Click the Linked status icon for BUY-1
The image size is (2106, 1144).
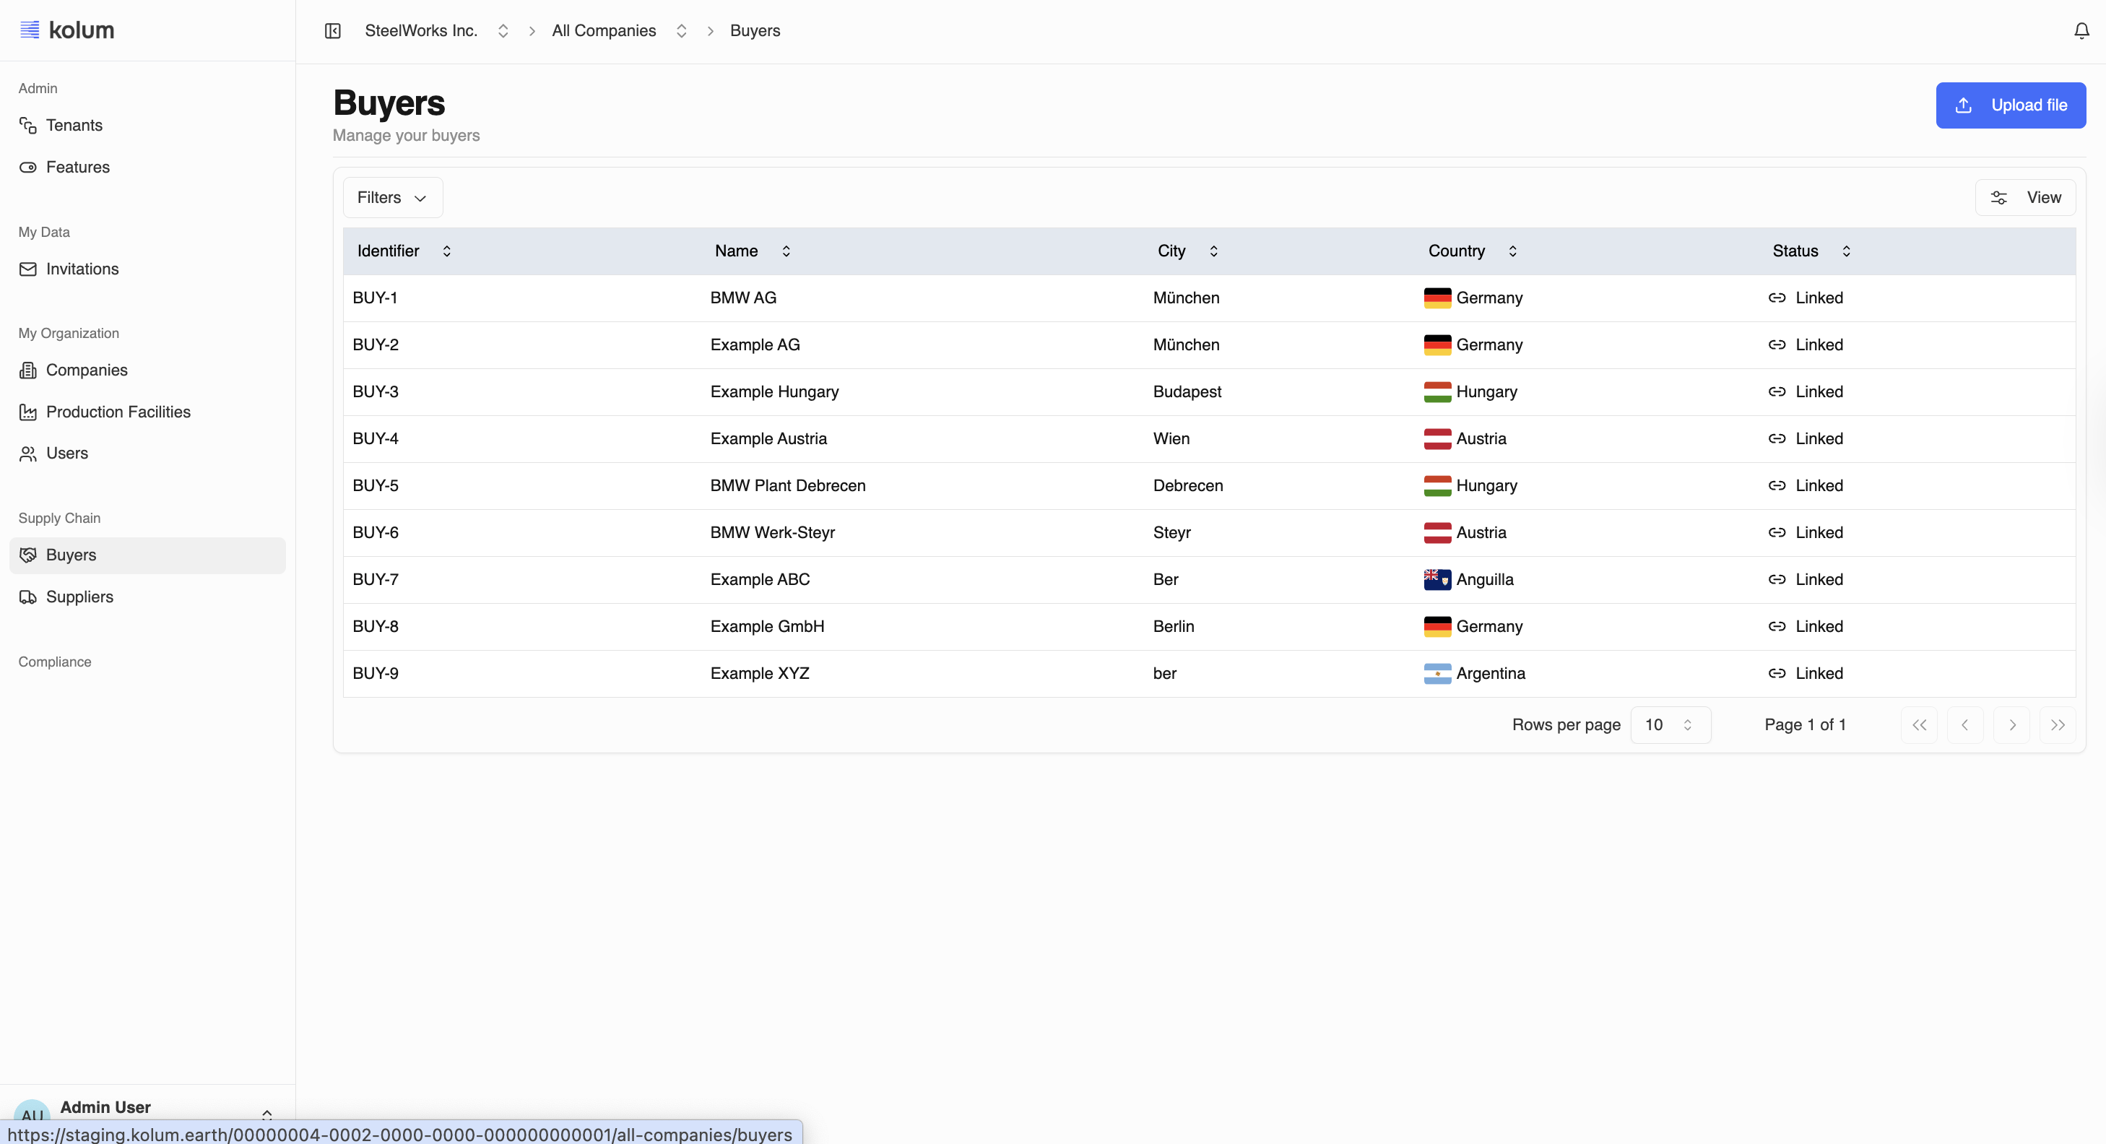coord(1776,298)
